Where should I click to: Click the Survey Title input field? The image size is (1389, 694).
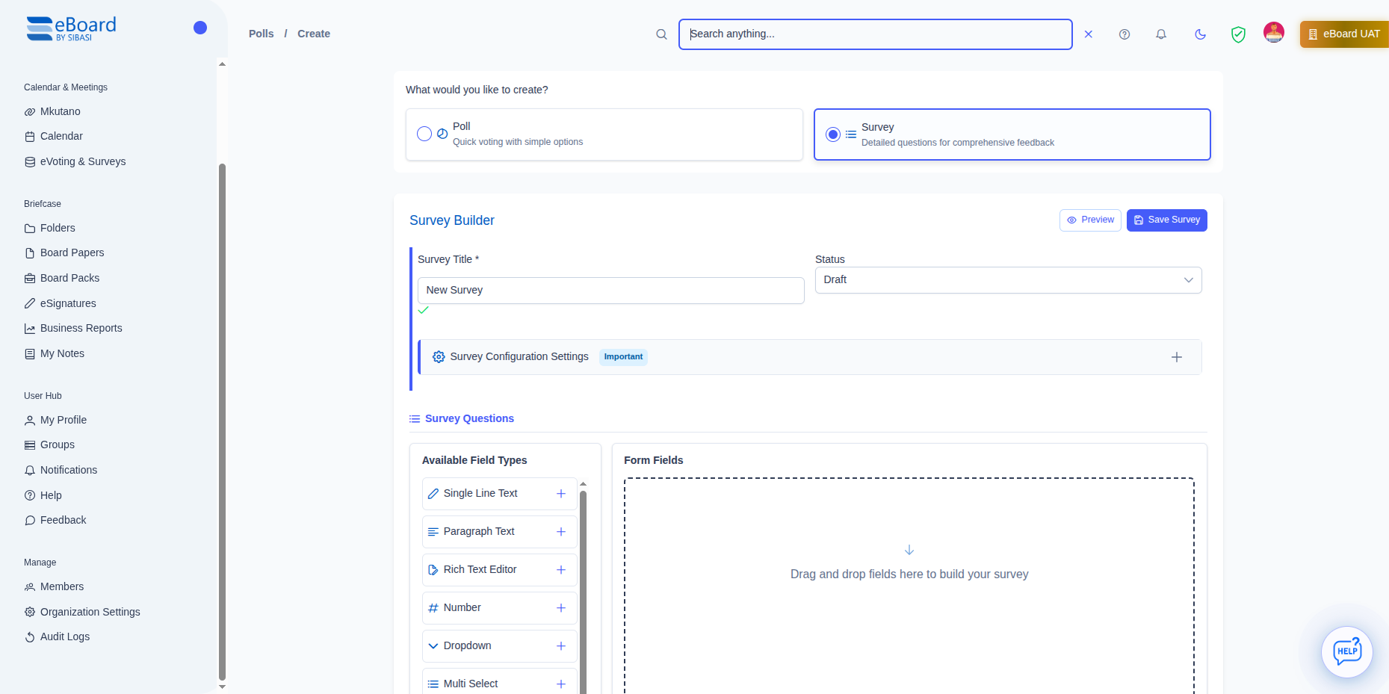coord(610,291)
